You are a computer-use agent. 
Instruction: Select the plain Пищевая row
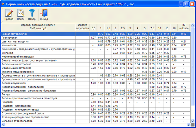tap(95, 102)
